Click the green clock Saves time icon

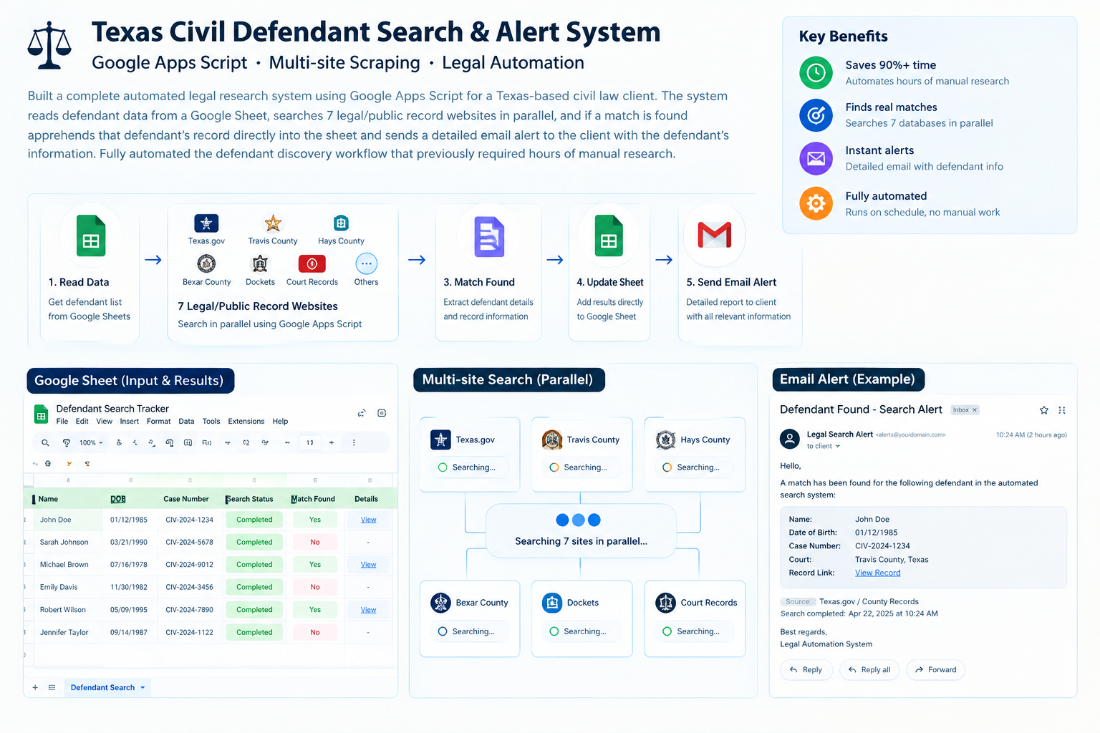coord(816,72)
